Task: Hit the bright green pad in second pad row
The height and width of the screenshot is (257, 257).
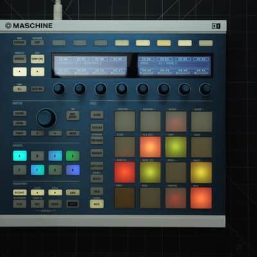Action: tap(176, 147)
